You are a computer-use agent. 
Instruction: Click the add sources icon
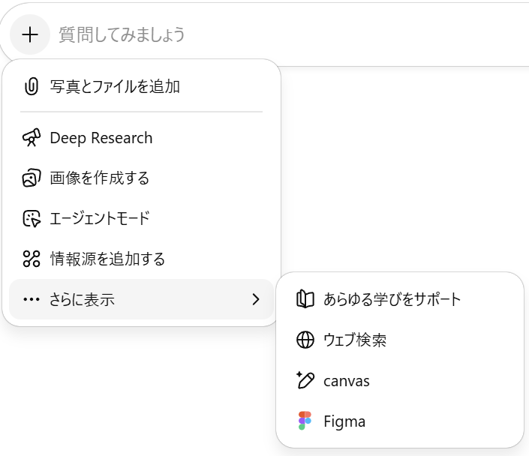point(31,259)
